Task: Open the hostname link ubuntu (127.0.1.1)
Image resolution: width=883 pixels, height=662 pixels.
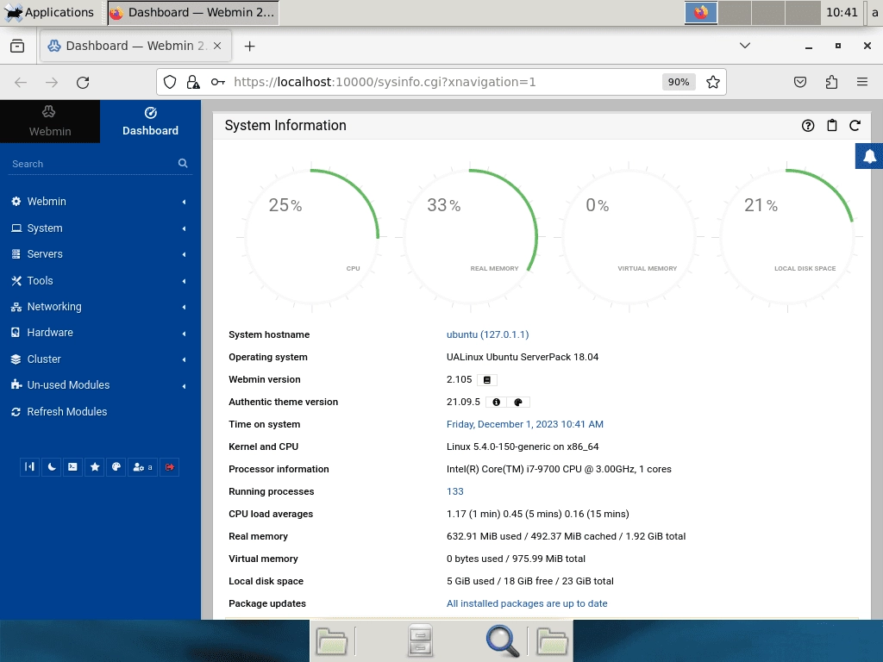Action: click(488, 334)
